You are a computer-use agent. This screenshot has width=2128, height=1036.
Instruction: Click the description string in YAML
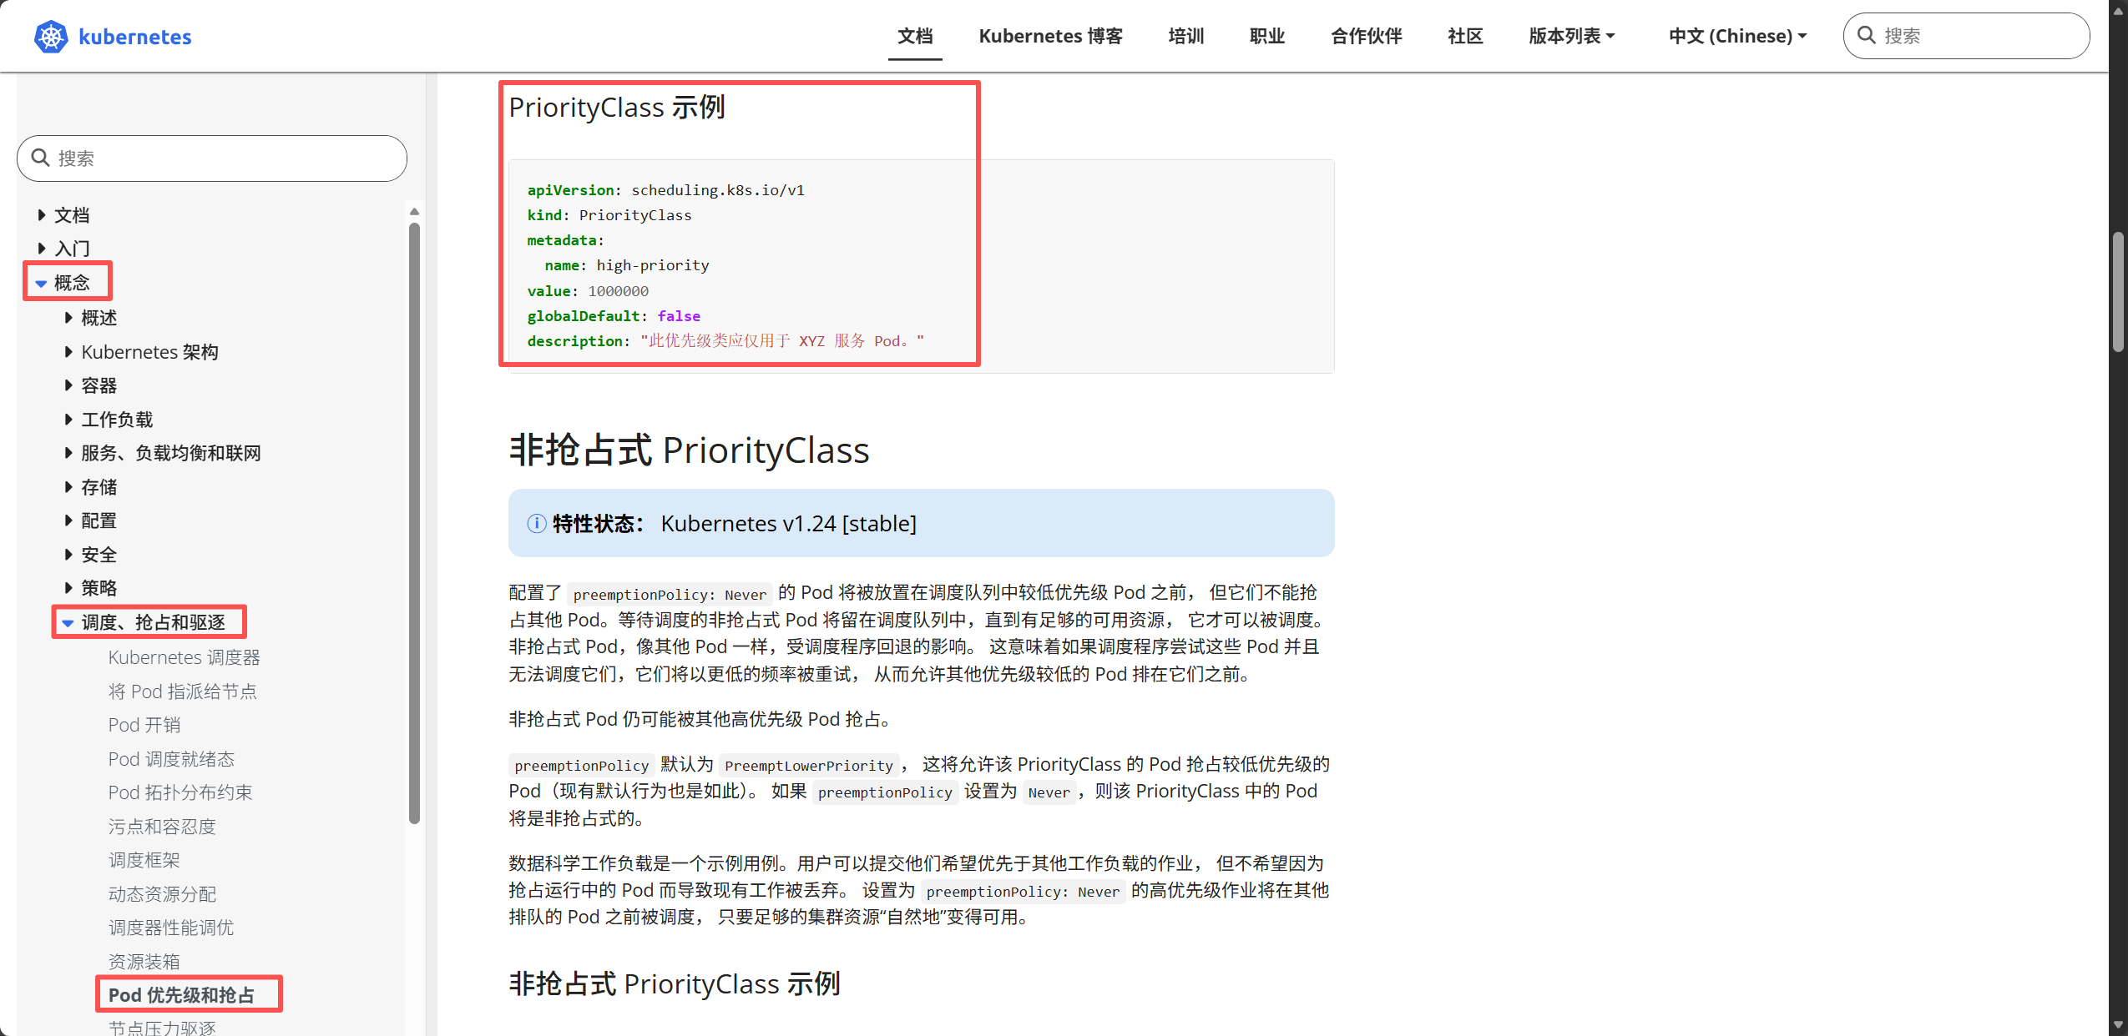pos(782,340)
